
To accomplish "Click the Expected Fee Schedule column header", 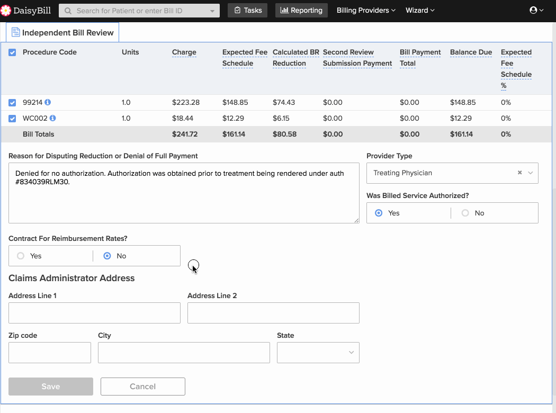I will (245, 58).
